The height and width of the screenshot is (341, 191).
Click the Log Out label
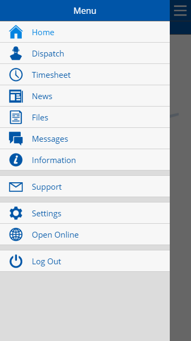[46, 262]
